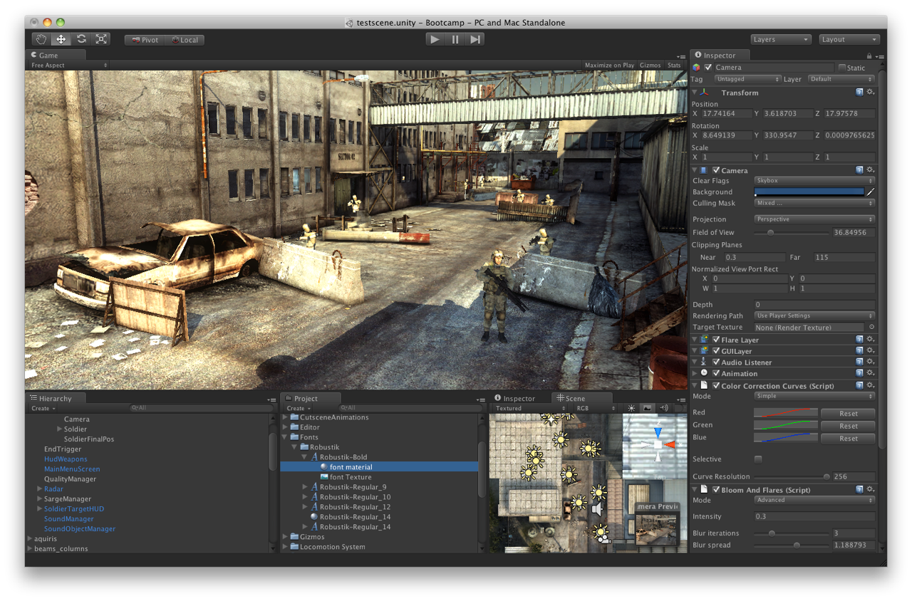Expand the Soldier item in the Hierarchy

(59, 429)
